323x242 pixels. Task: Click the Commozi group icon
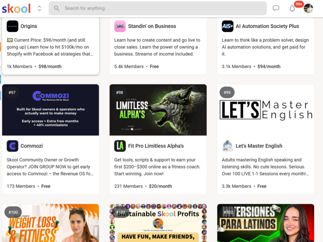point(13,146)
